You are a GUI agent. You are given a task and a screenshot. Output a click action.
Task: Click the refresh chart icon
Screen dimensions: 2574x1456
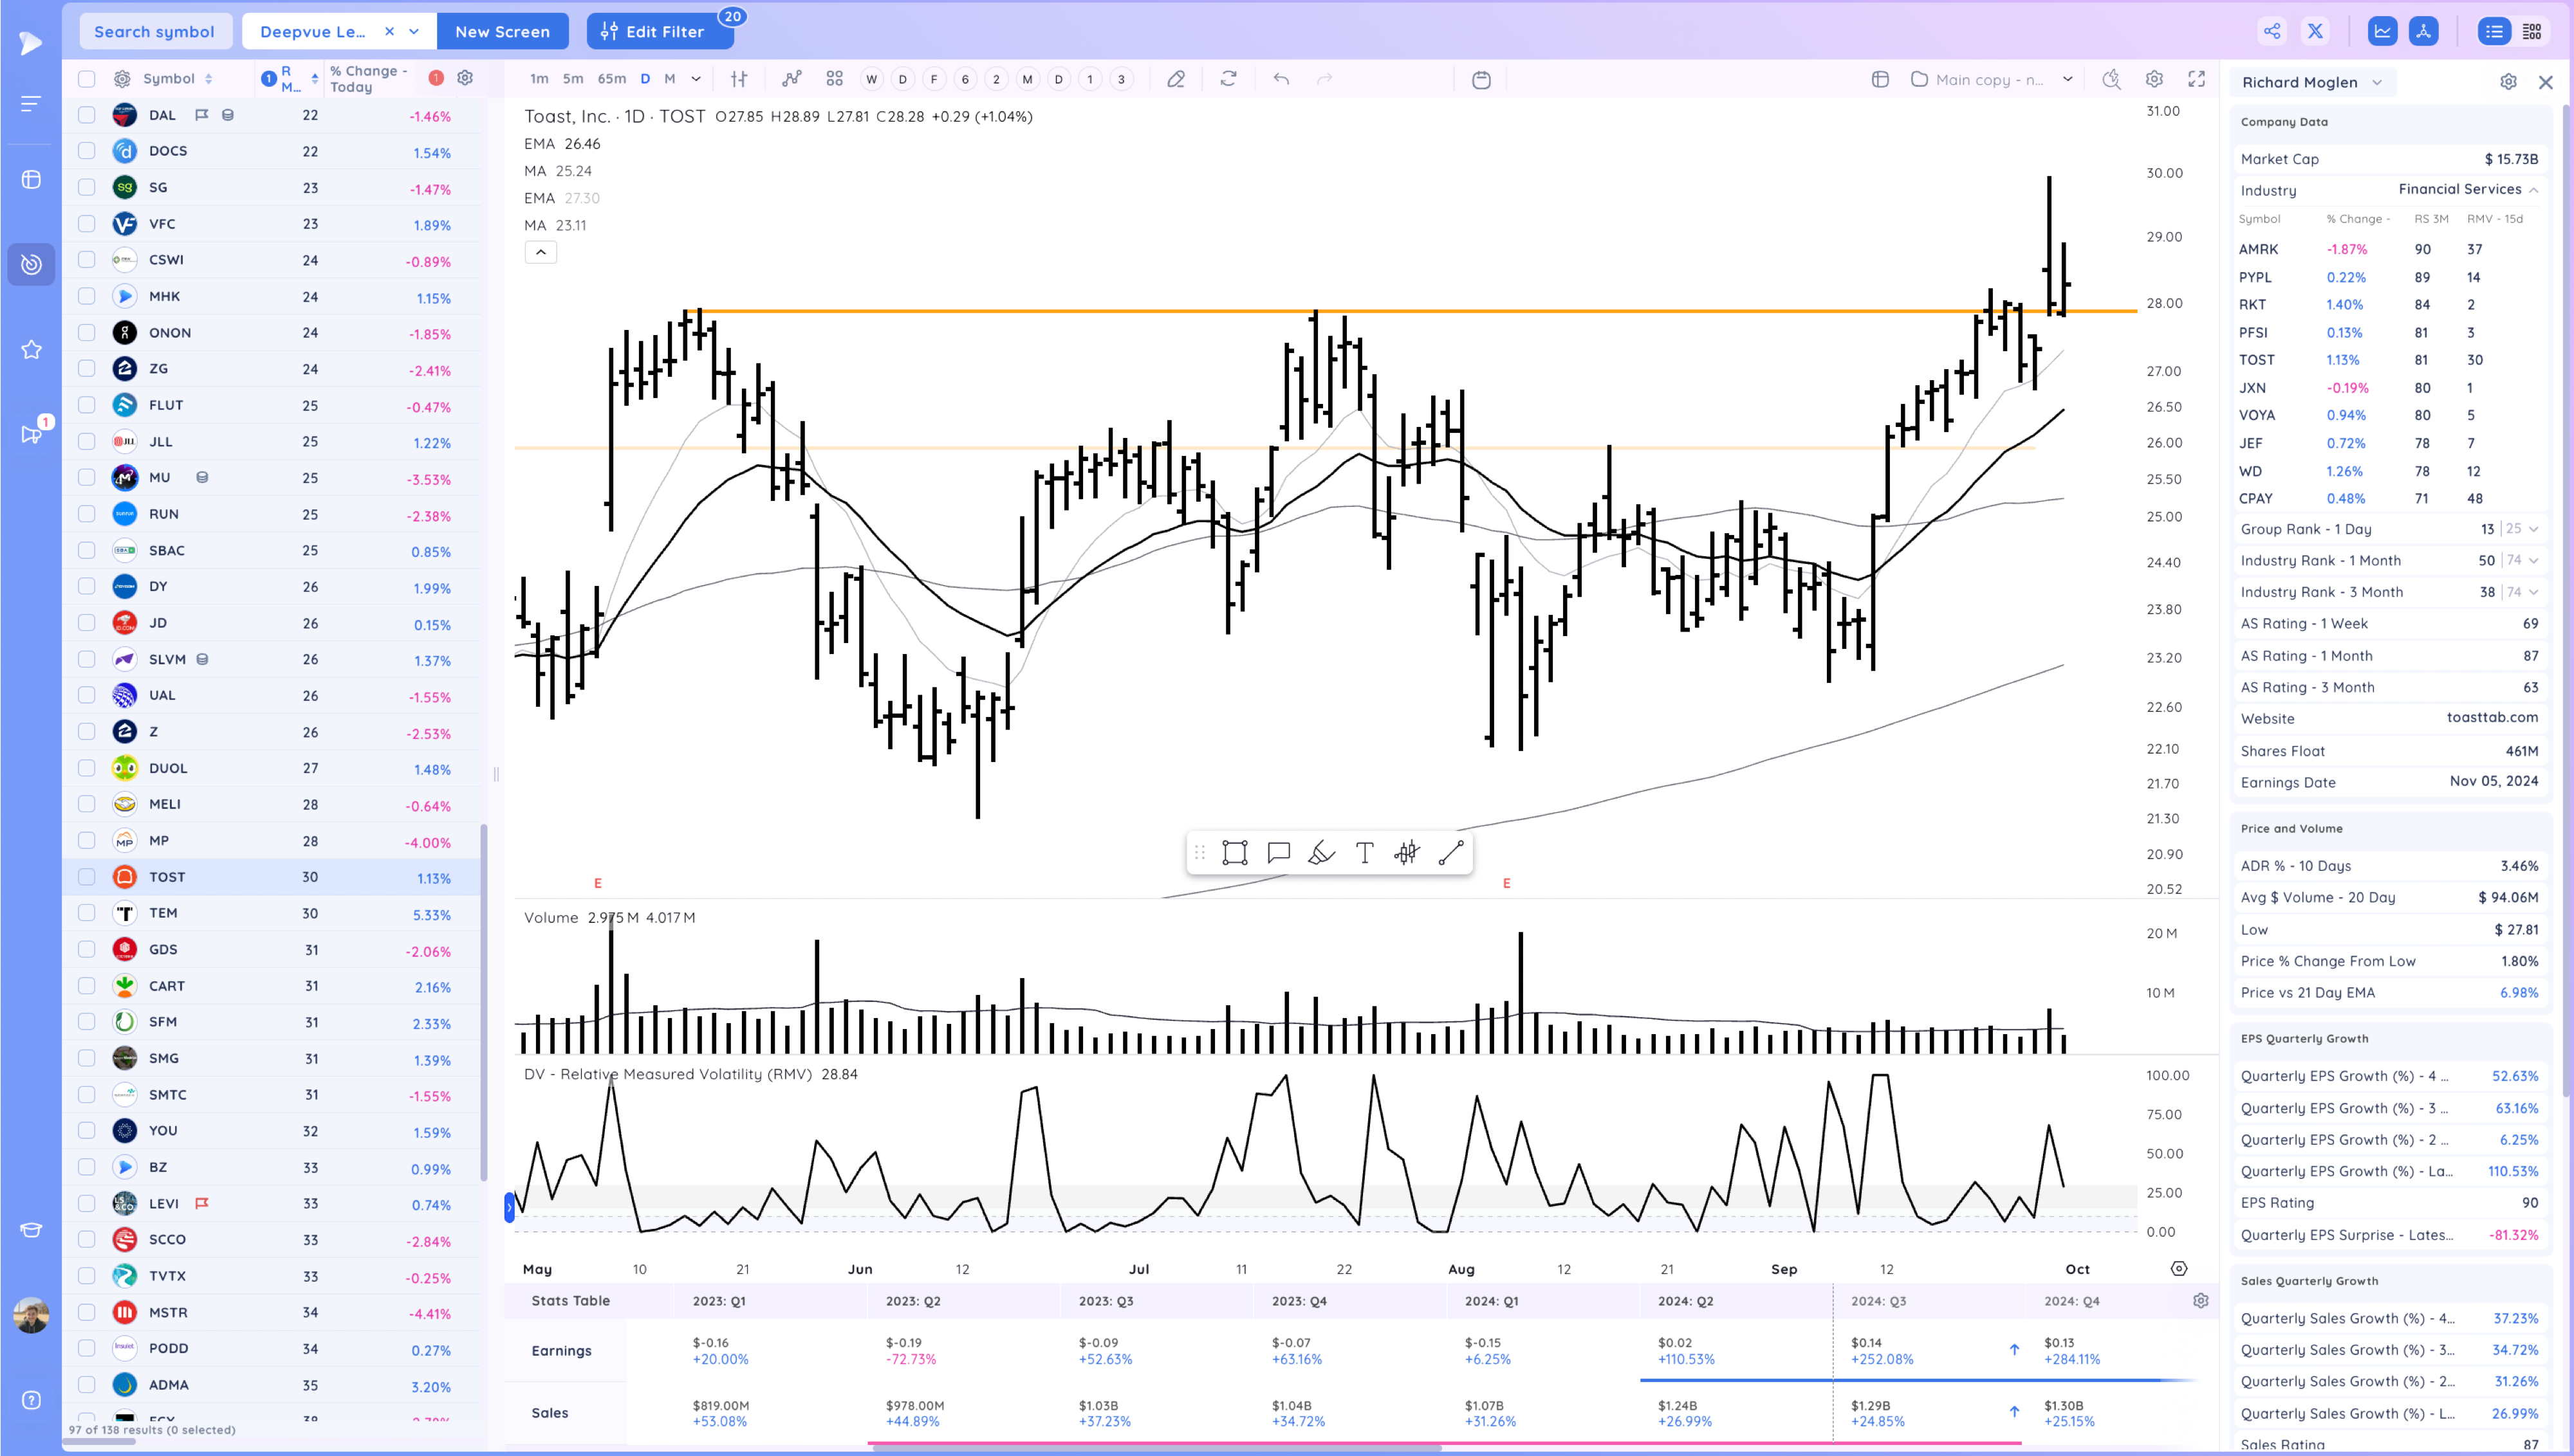click(x=1228, y=79)
